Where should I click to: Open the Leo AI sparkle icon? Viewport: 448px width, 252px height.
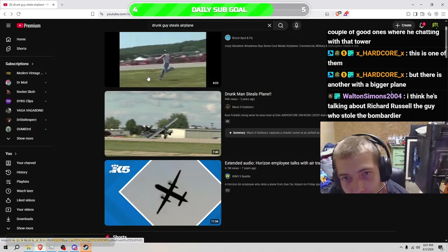coord(429,14)
